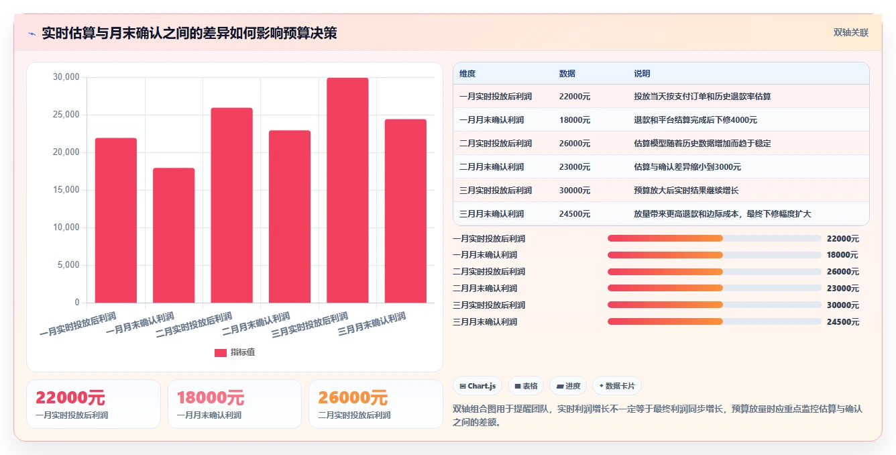Click the Chart.js tag chip
This screenshot has height=455, width=896.
[478, 386]
